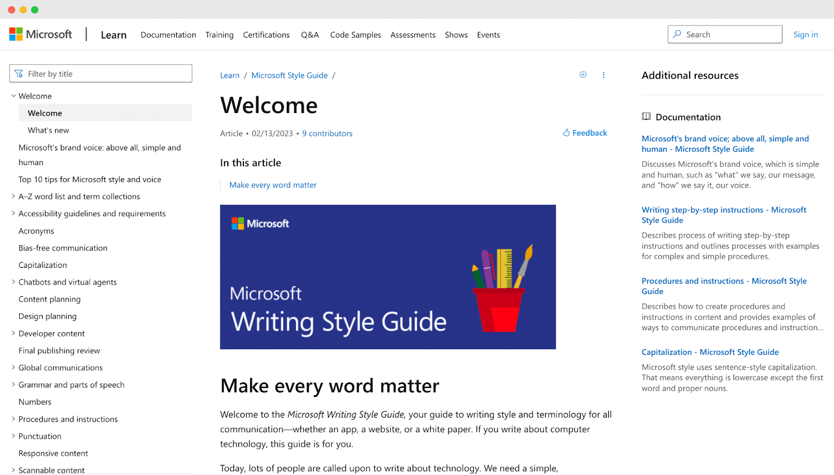Select the Welcome item in the sidebar tree
The width and height of the screenshot is (834, 475).
[44, 113]
